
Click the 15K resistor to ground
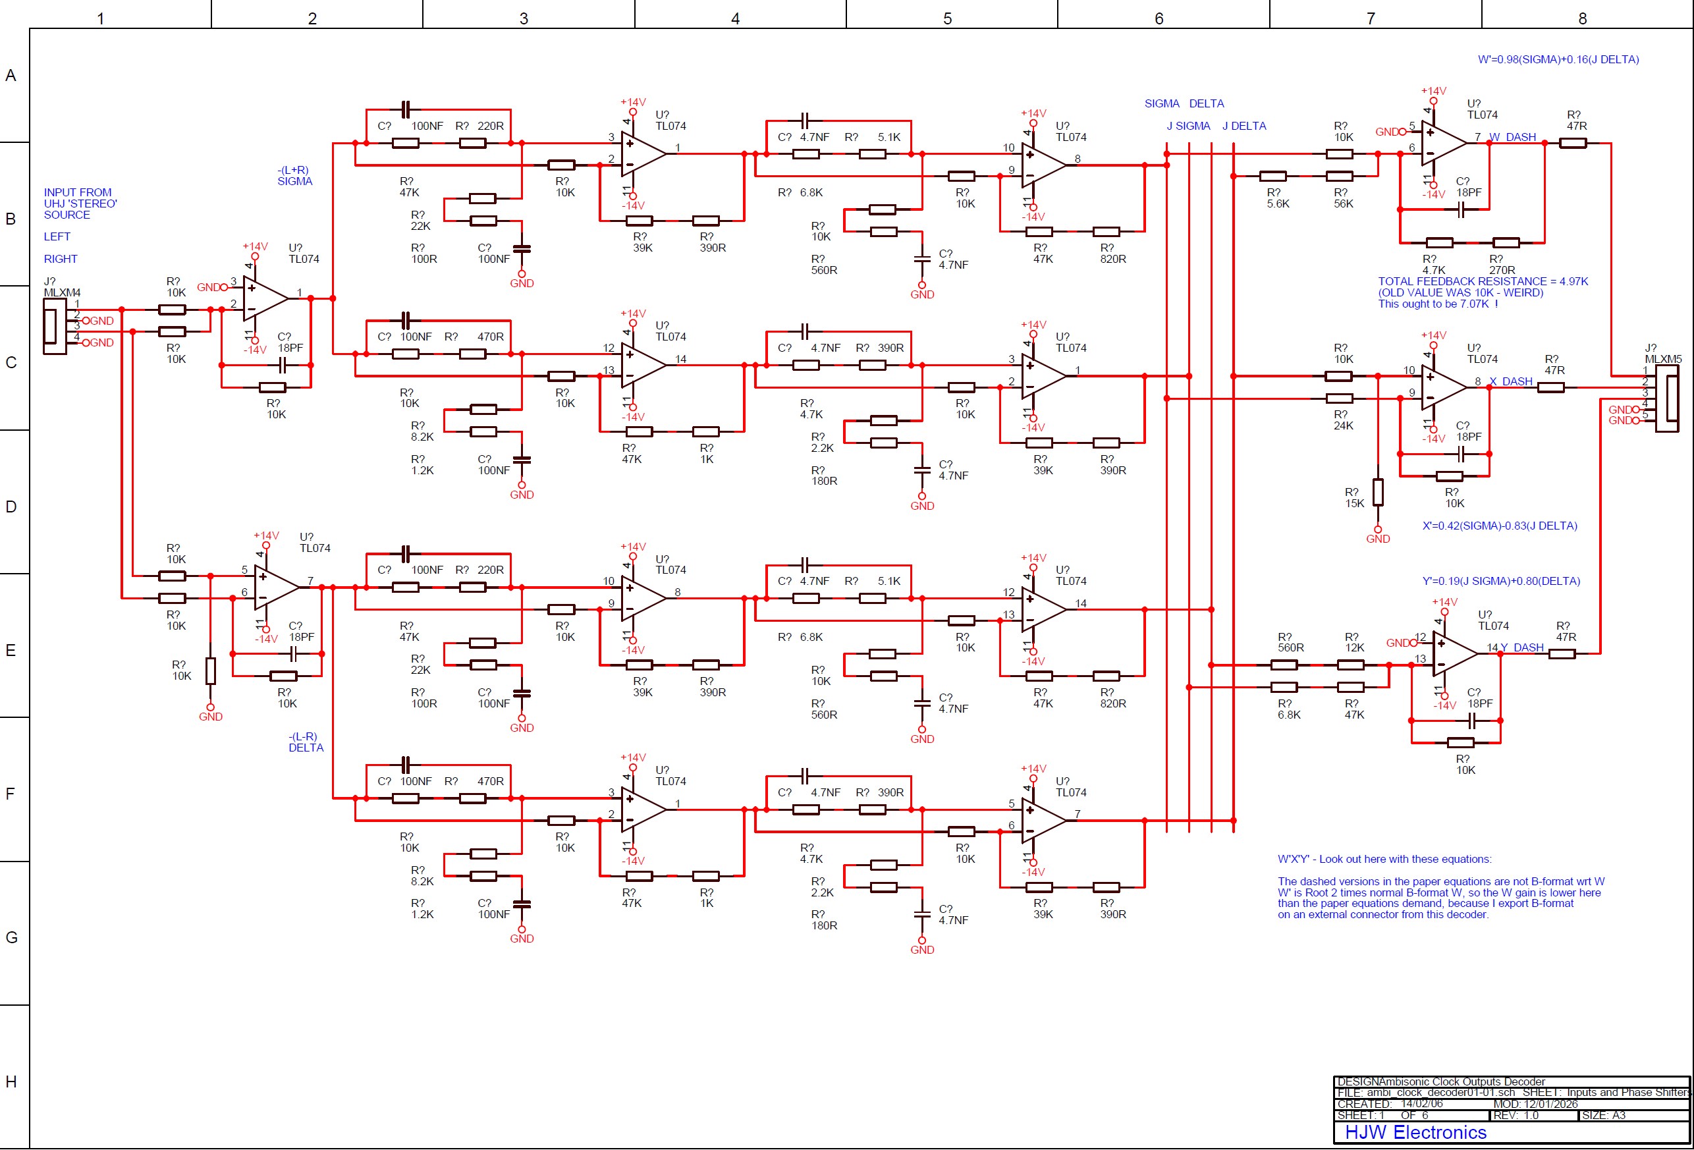1378,493
